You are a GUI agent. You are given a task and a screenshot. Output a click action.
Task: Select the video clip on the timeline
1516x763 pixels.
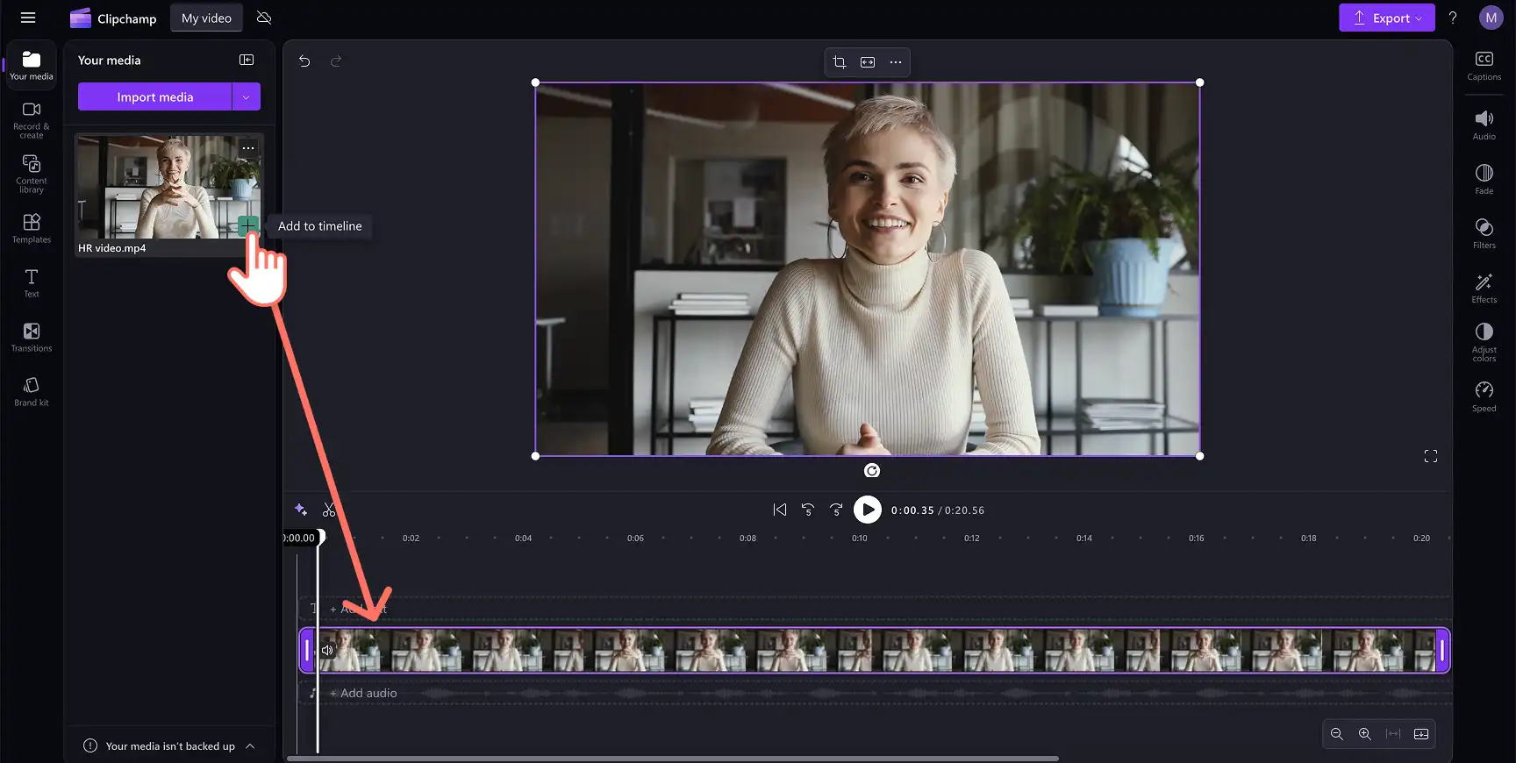pyautogui.click(x=875, y=650)
